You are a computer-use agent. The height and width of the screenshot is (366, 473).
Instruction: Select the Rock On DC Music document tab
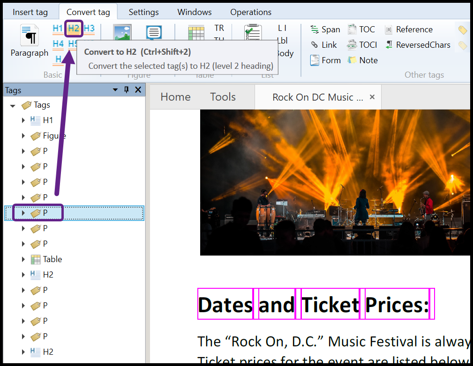click(x=317, y=97)
